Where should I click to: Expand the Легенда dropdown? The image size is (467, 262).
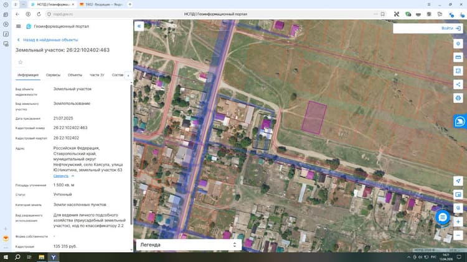tap(189, 245)
